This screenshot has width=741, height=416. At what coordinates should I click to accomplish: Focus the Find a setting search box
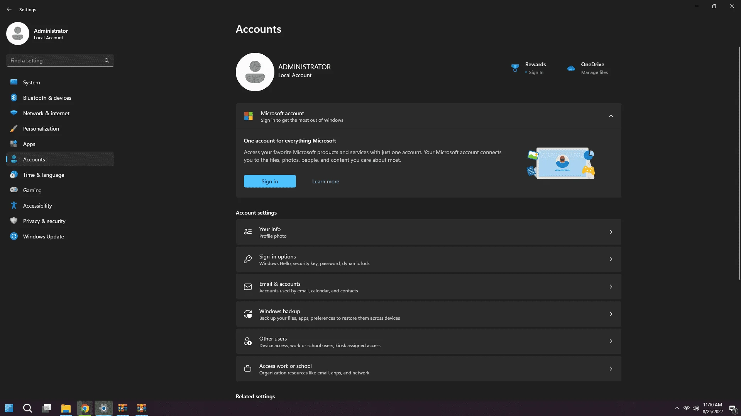60,60
